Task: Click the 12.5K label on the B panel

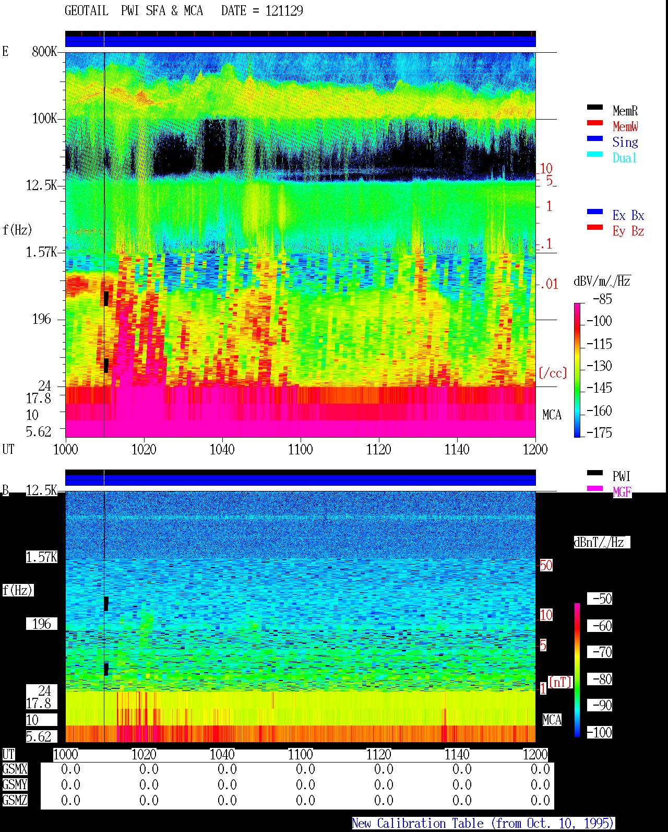Action: [42, 490]
